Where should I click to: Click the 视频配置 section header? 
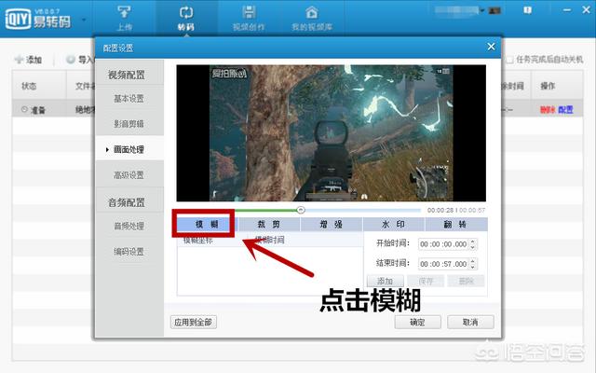point(127,75)
